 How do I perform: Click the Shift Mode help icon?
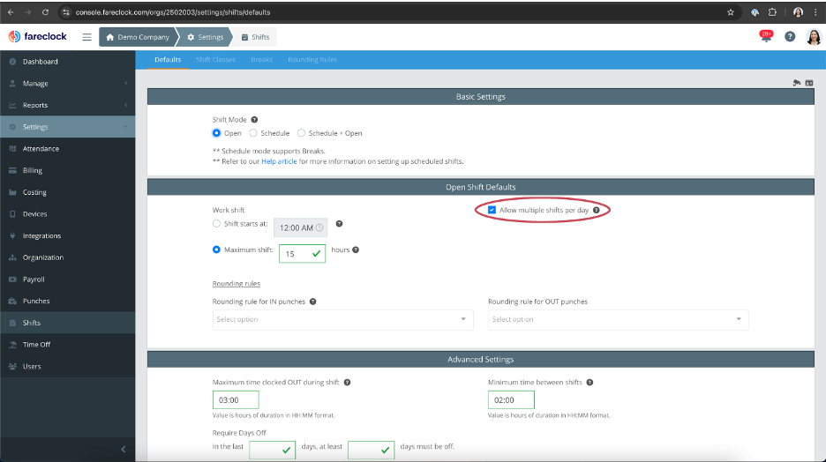tap(254, 120)
